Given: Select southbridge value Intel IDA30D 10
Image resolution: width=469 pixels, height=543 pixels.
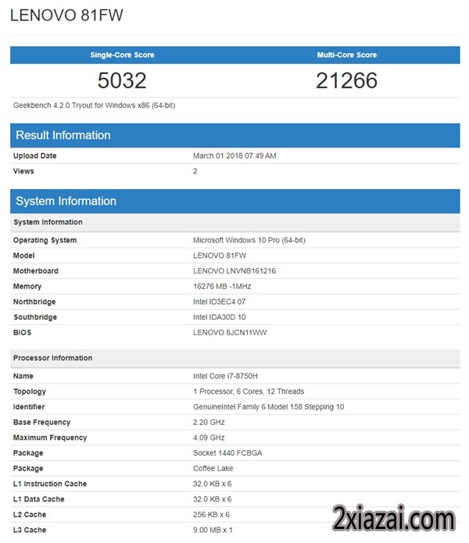Looking at the screenshot, I should click(x=220, y=317).
